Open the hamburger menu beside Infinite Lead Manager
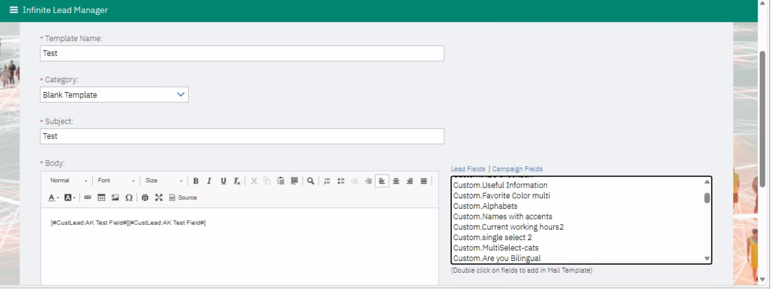 coord(14,10)
